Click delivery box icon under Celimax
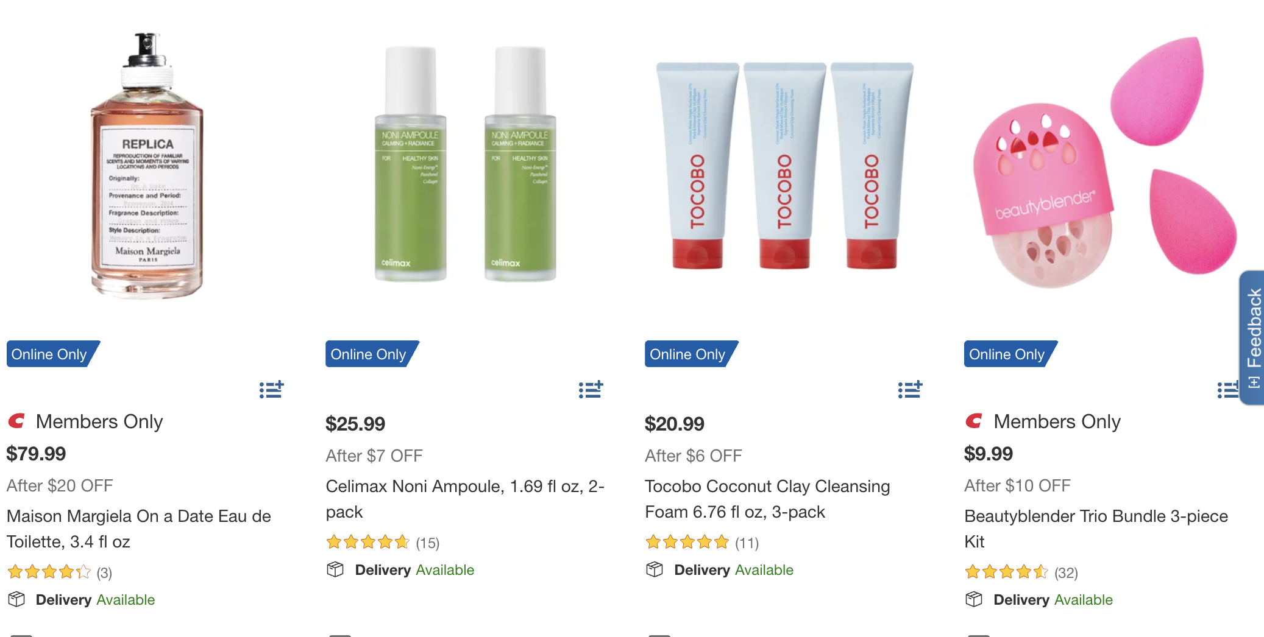The width and height of the screenshot is (1264, 637). (x=335, y=569)
